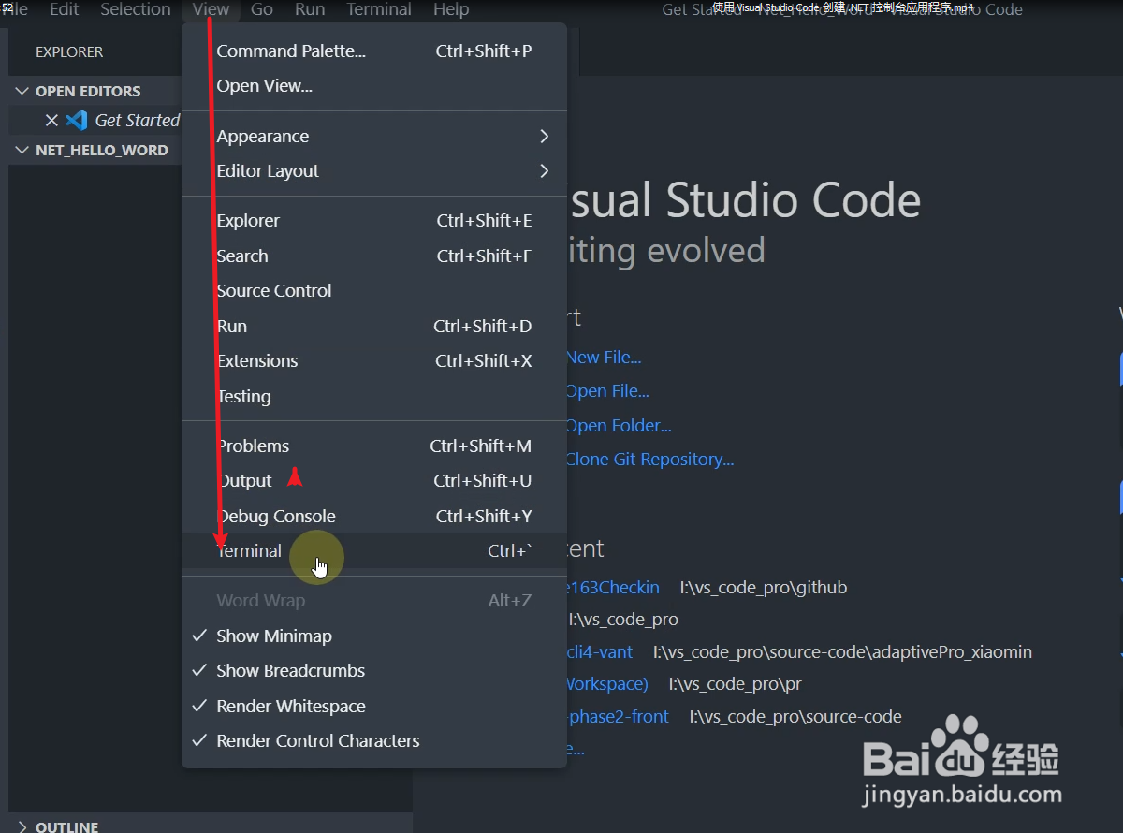The height and width of the screenshot is (833, 1123).
Task: Open the Run menu in menu bar
Action: (310, 9)
